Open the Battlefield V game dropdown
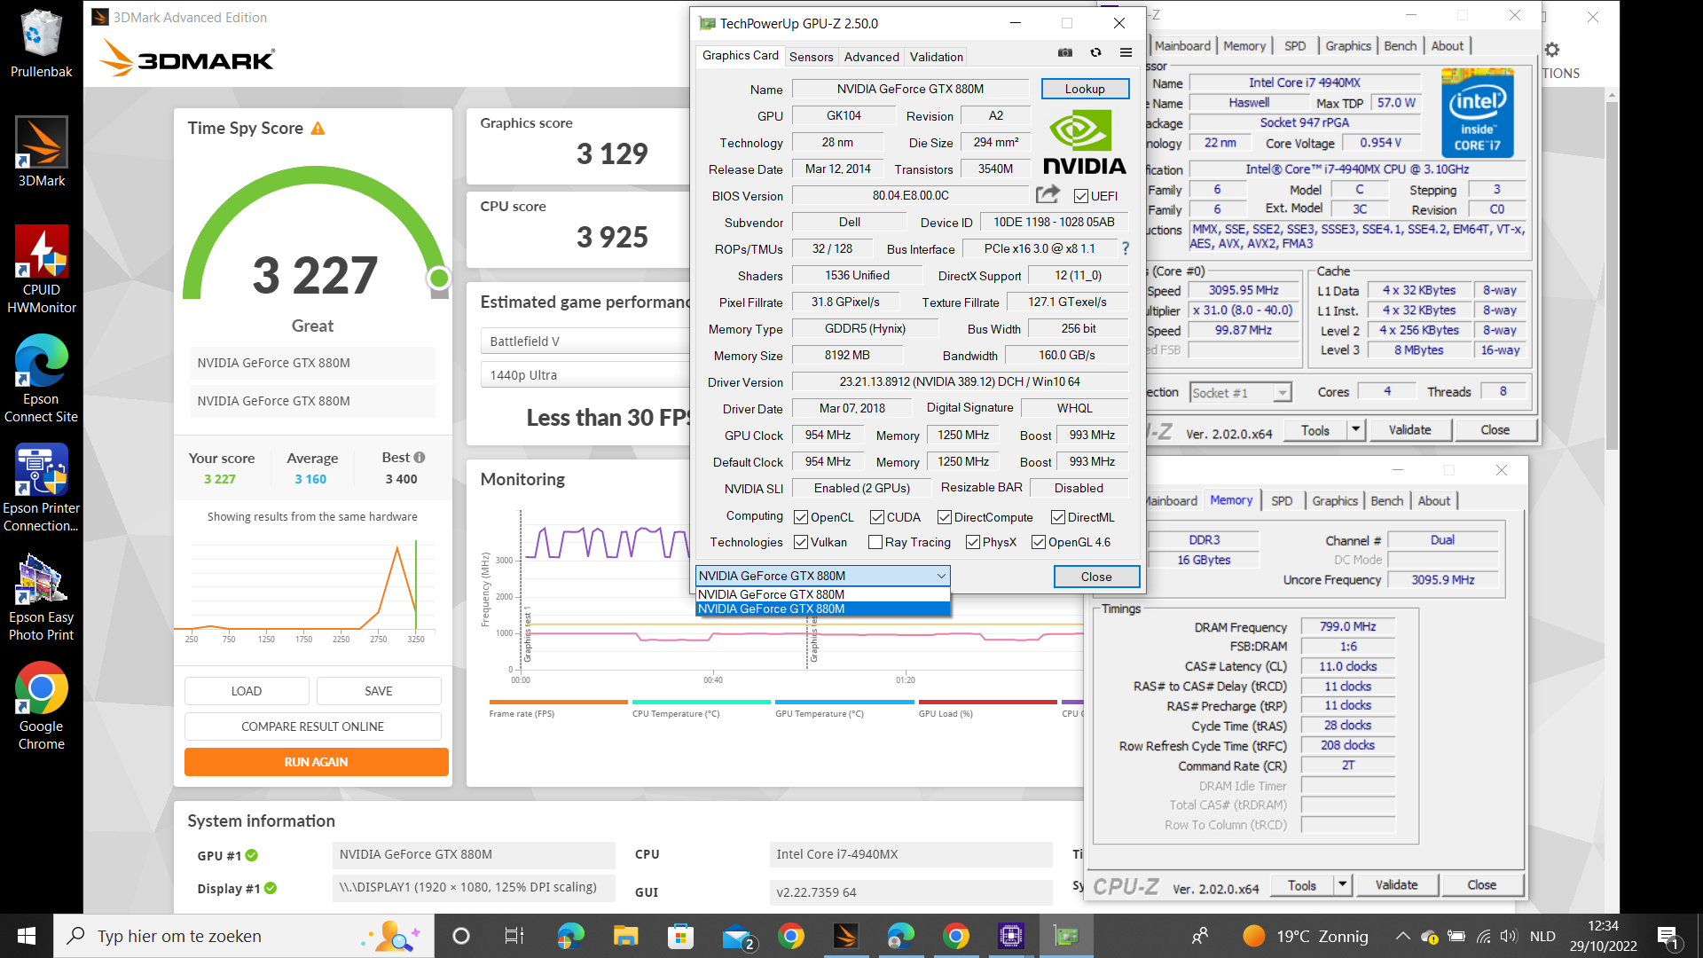Image resolution: width=1703 pixels, height=958 pixels. pos(585,342)
